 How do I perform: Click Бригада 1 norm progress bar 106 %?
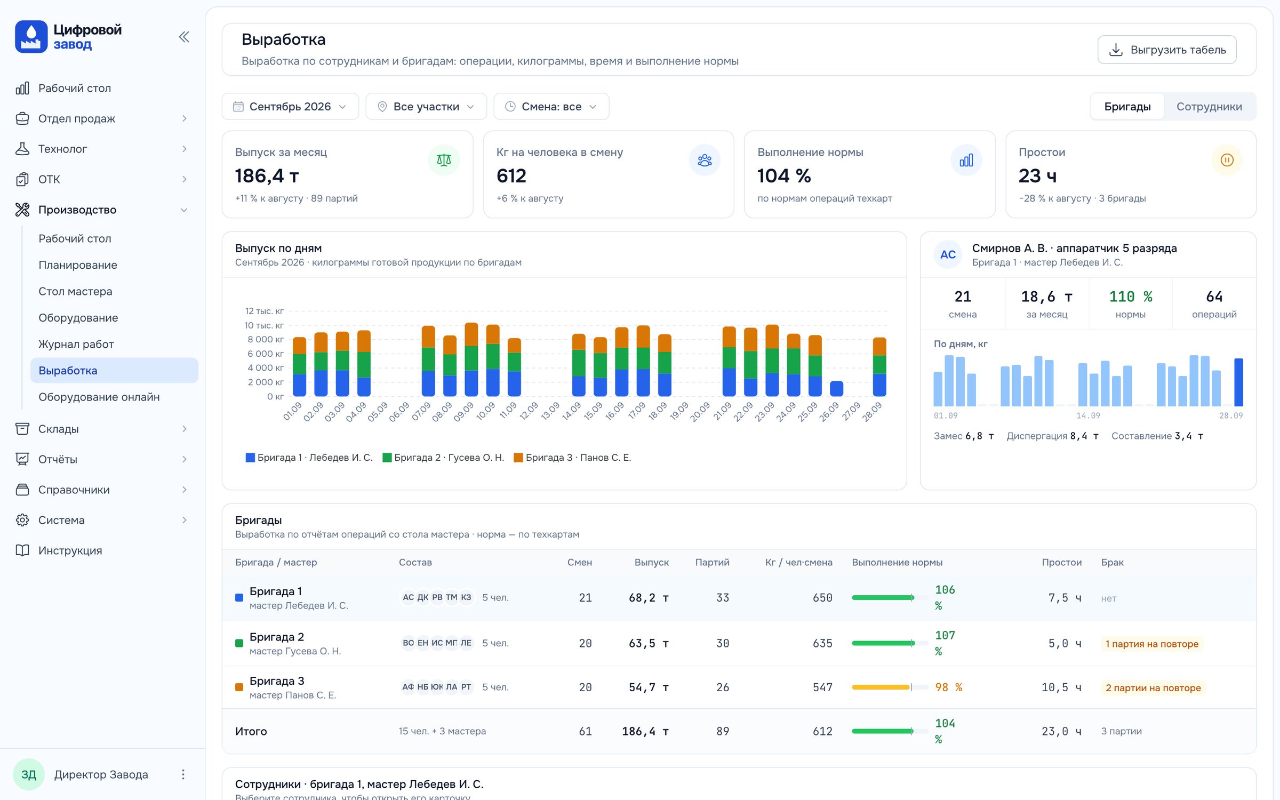(890, 598)
